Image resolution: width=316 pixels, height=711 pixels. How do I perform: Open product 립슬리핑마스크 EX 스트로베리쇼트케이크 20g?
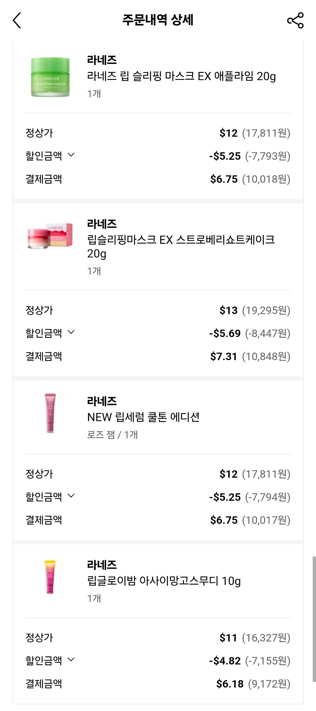coord(181,246)
